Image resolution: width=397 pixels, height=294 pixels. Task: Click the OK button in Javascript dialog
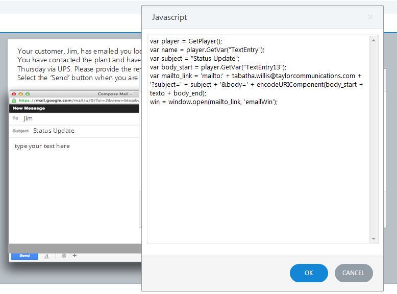tap(309, 273)
